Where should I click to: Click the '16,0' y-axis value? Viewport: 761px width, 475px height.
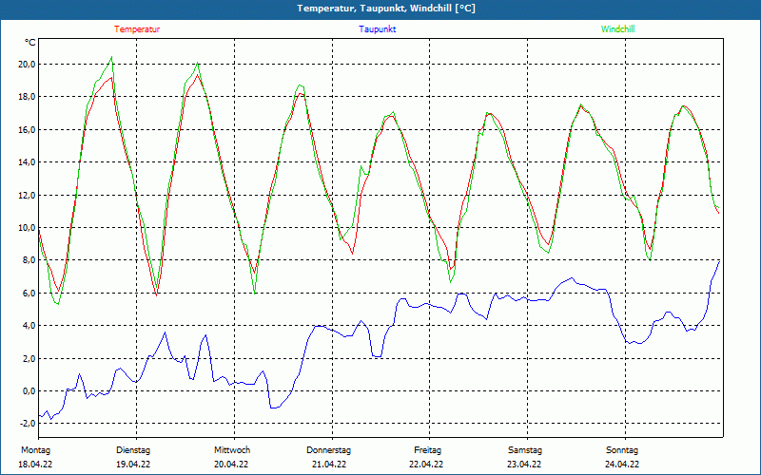(x=26, y=129)
